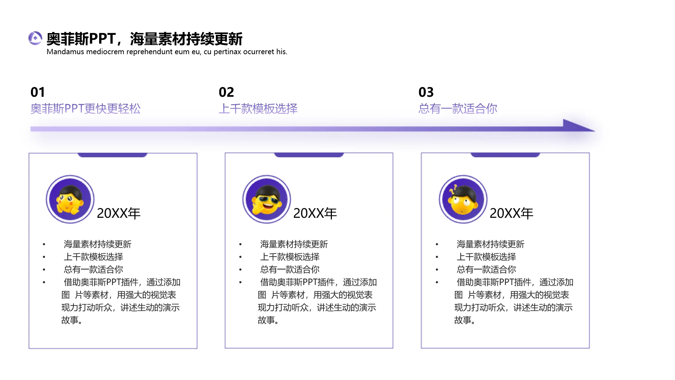
Task: Click the confused emoji avatar in third card
Action: [463, 199]
